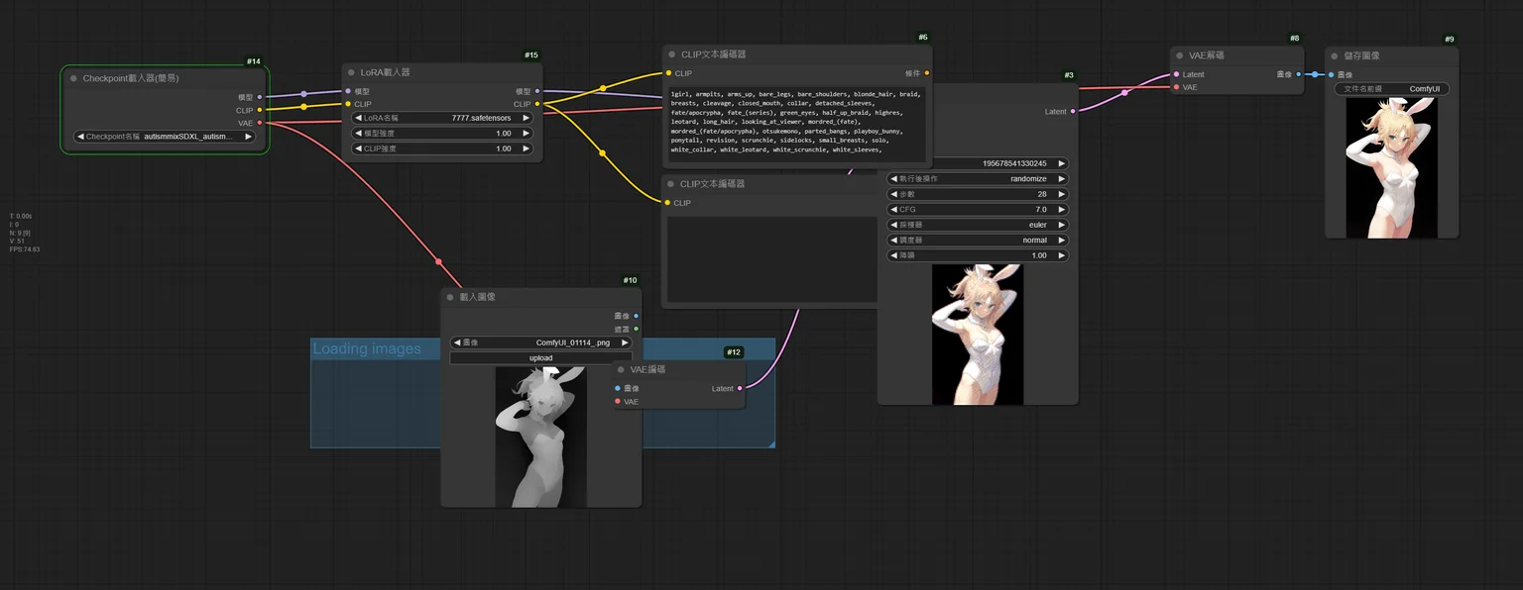
Task: Click the 模型 output port on Checkpoint loader
Action: (x=260, y=97)
